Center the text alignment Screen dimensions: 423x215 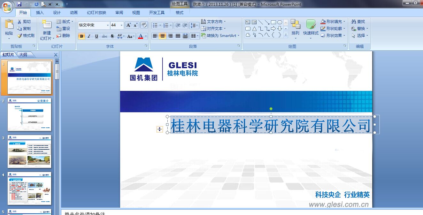[x=163, y=36]
